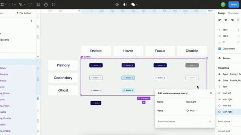The height and width of the screenshot is (135, 241).
Task: Switch to the Prototype tab
Action: [233, 13]
